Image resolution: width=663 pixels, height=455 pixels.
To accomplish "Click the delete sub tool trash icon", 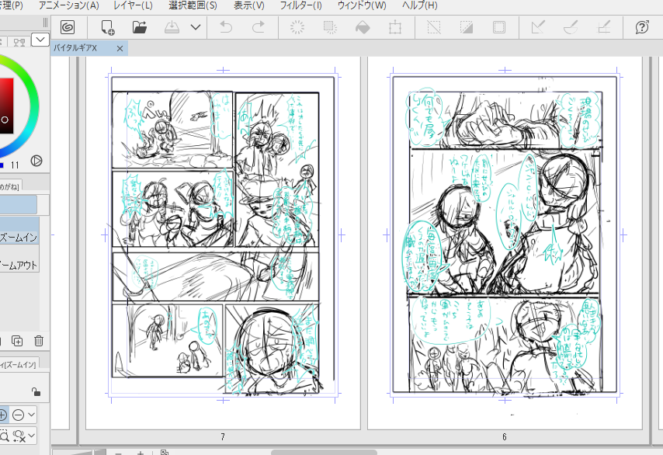I will pos(39,341).
